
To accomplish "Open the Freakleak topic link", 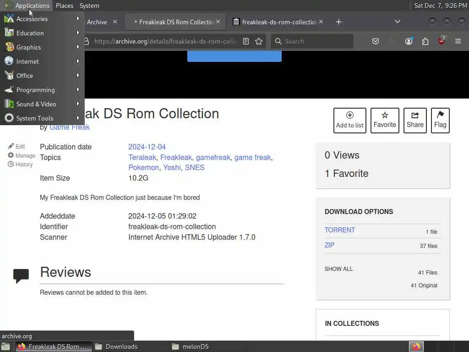I will tap(176, 158).
